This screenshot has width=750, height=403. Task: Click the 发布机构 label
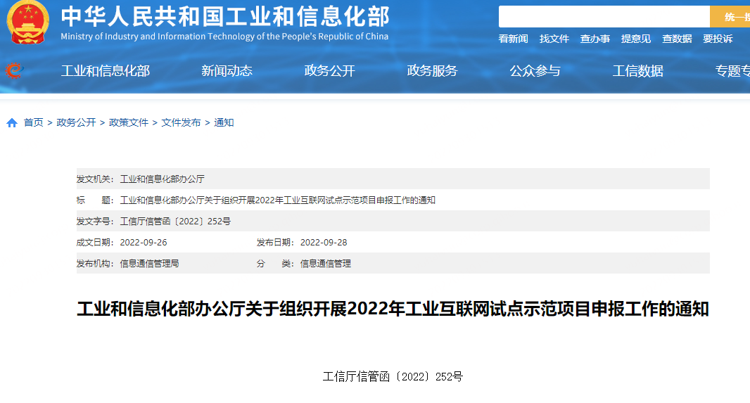pos(95,264)
